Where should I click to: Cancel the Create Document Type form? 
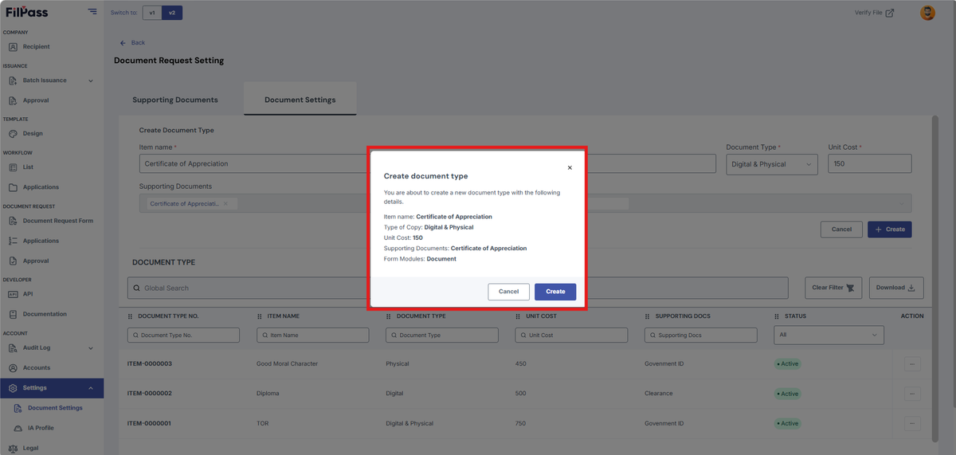[x=841, y=229]
